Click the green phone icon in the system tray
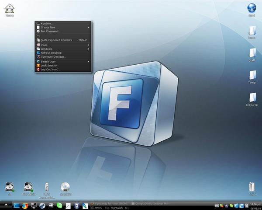The width and height of the screenshot is (262, 210). click(x=231, y=206)
